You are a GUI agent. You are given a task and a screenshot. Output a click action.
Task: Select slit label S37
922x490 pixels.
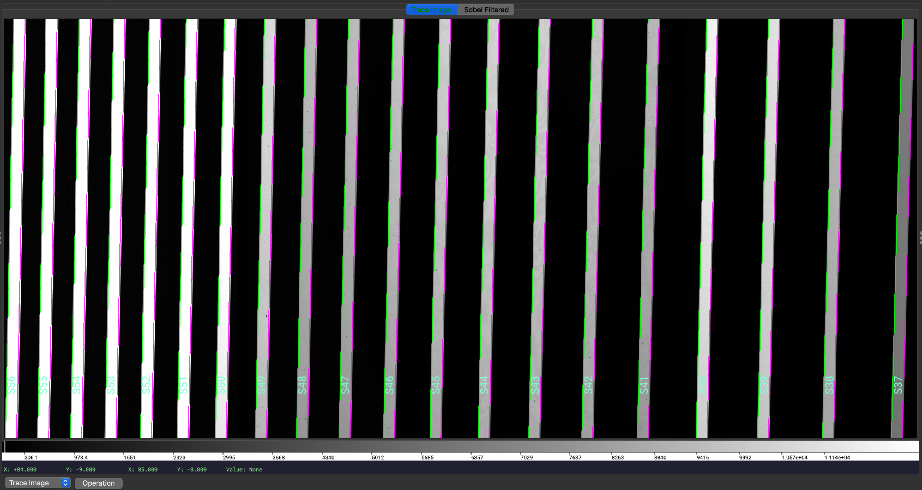[898, 385]
